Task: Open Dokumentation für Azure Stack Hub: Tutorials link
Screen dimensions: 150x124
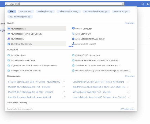Action: pos(98,82)
